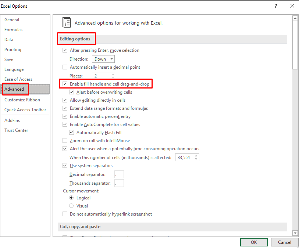
Task: Toggle Automatically Flash Fill checkbox
Action: pos(71,133)
